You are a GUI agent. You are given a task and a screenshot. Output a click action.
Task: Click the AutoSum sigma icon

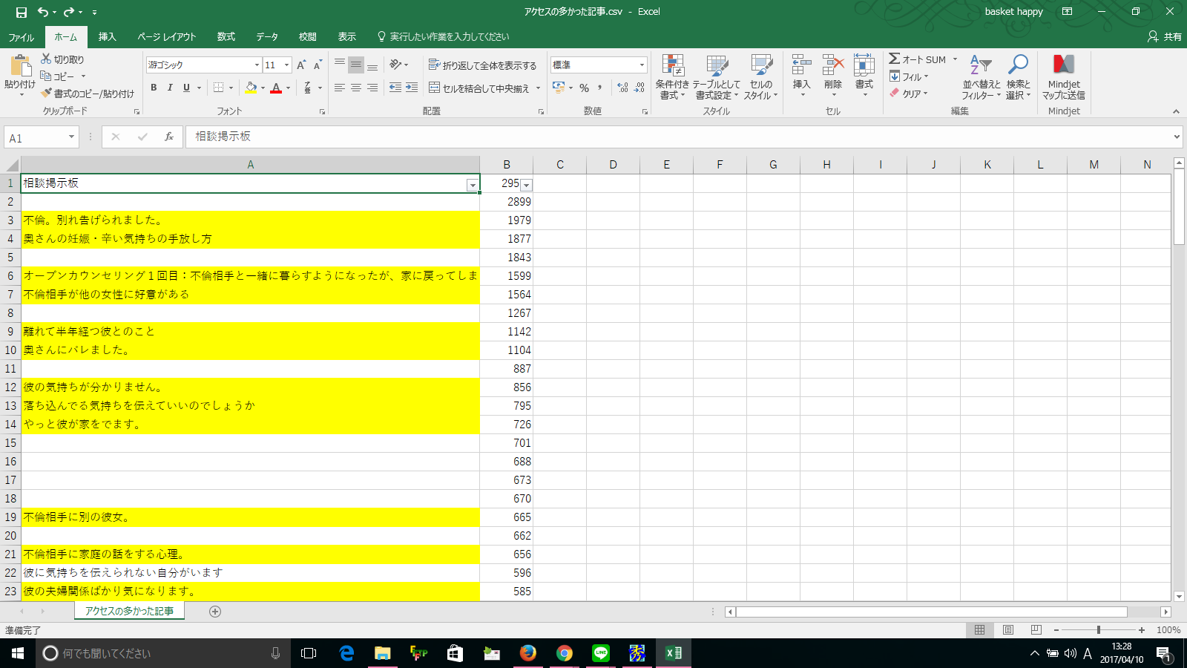click(895, 59)
